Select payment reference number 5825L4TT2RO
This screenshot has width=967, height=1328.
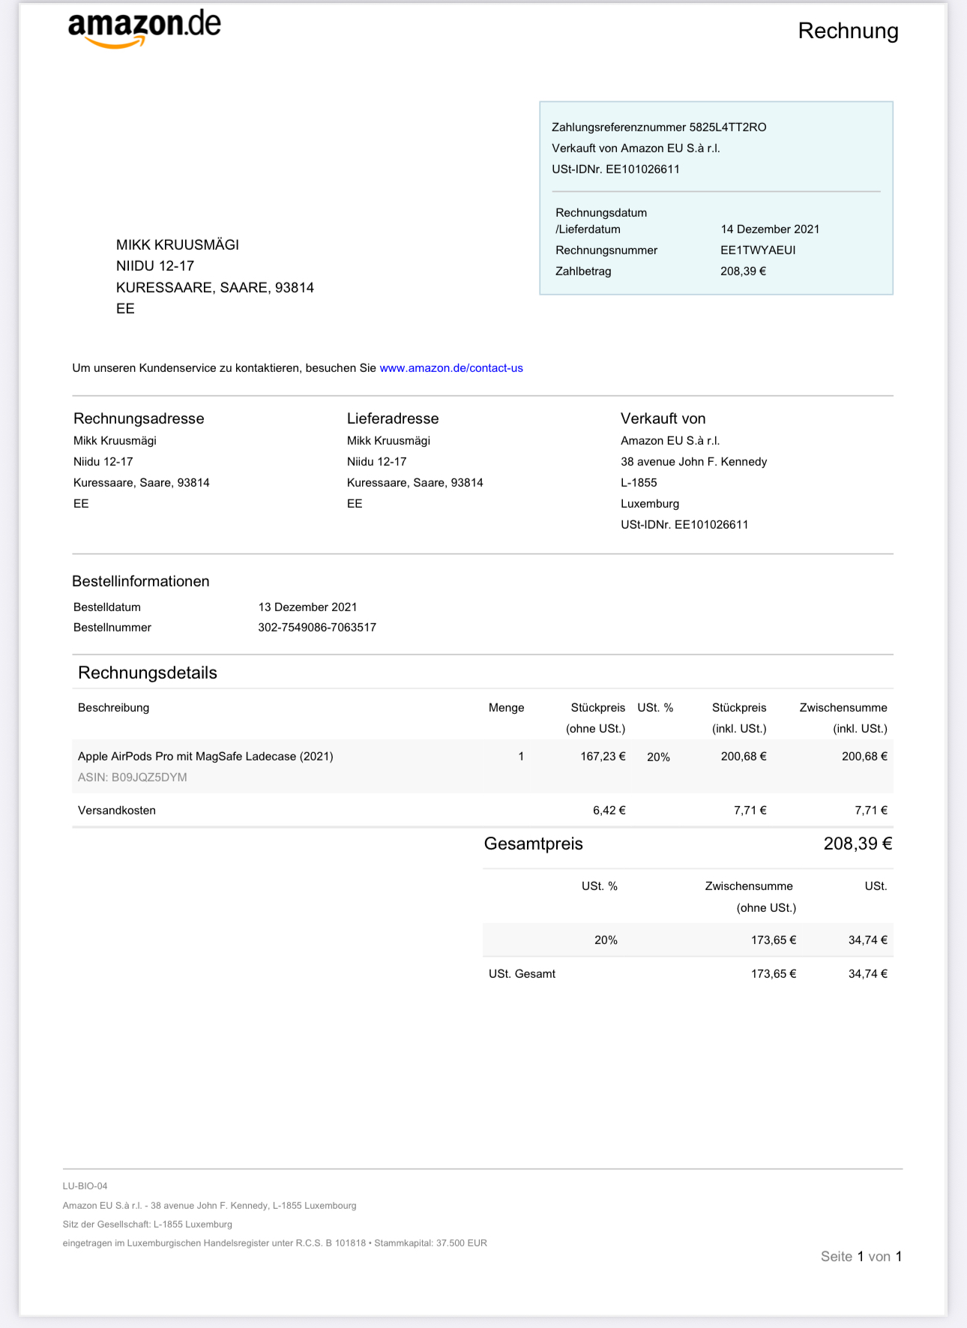(x=728, y=127)
